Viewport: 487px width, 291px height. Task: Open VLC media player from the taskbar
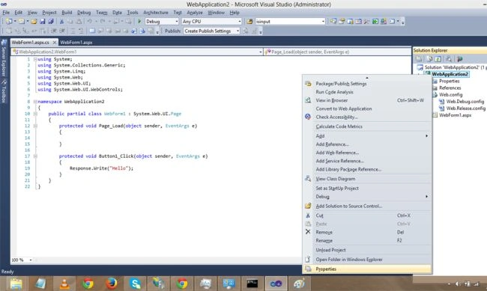[x=64, y=284]
